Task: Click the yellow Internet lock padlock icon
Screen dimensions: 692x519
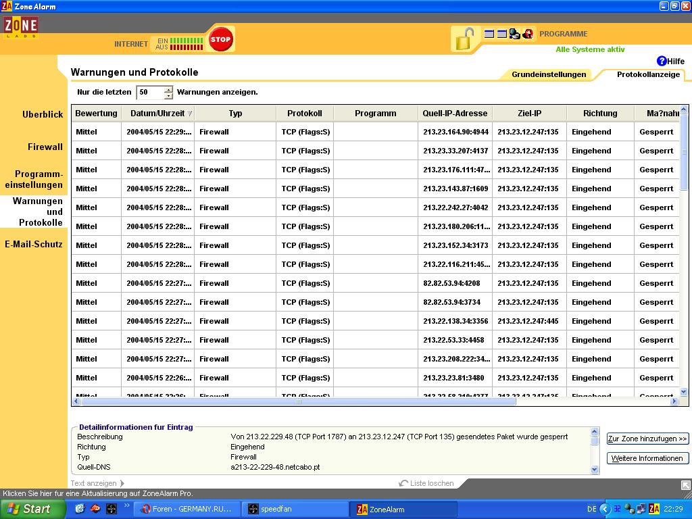Action: pyautogui.click(x=465, y=39)
